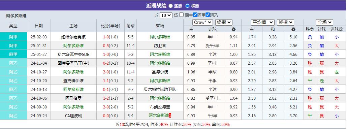The image size is (347, 129).
Task: Click the 1-2(1-1) score cell
Action: coord(111,98)
